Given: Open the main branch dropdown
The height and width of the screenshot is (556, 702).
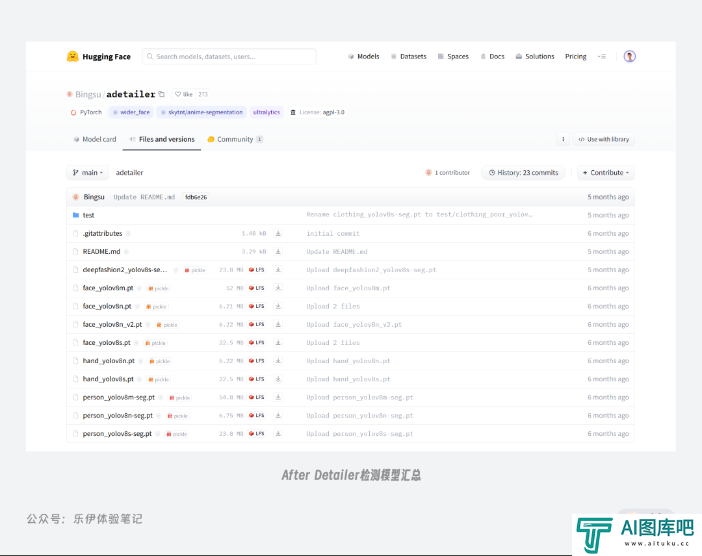Looking at the screenshot, I should click(x=88, y=173).
